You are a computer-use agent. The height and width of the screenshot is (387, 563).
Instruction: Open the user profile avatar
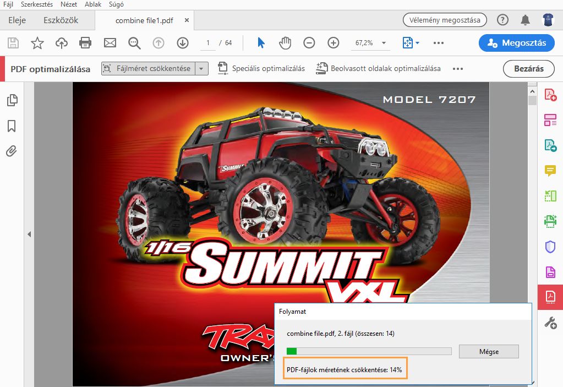pyautogui.click(x=548, y=20)
